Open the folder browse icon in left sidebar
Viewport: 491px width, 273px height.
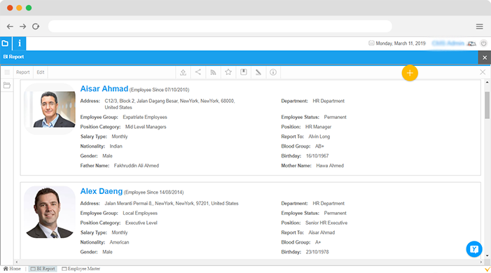point(7,85)
